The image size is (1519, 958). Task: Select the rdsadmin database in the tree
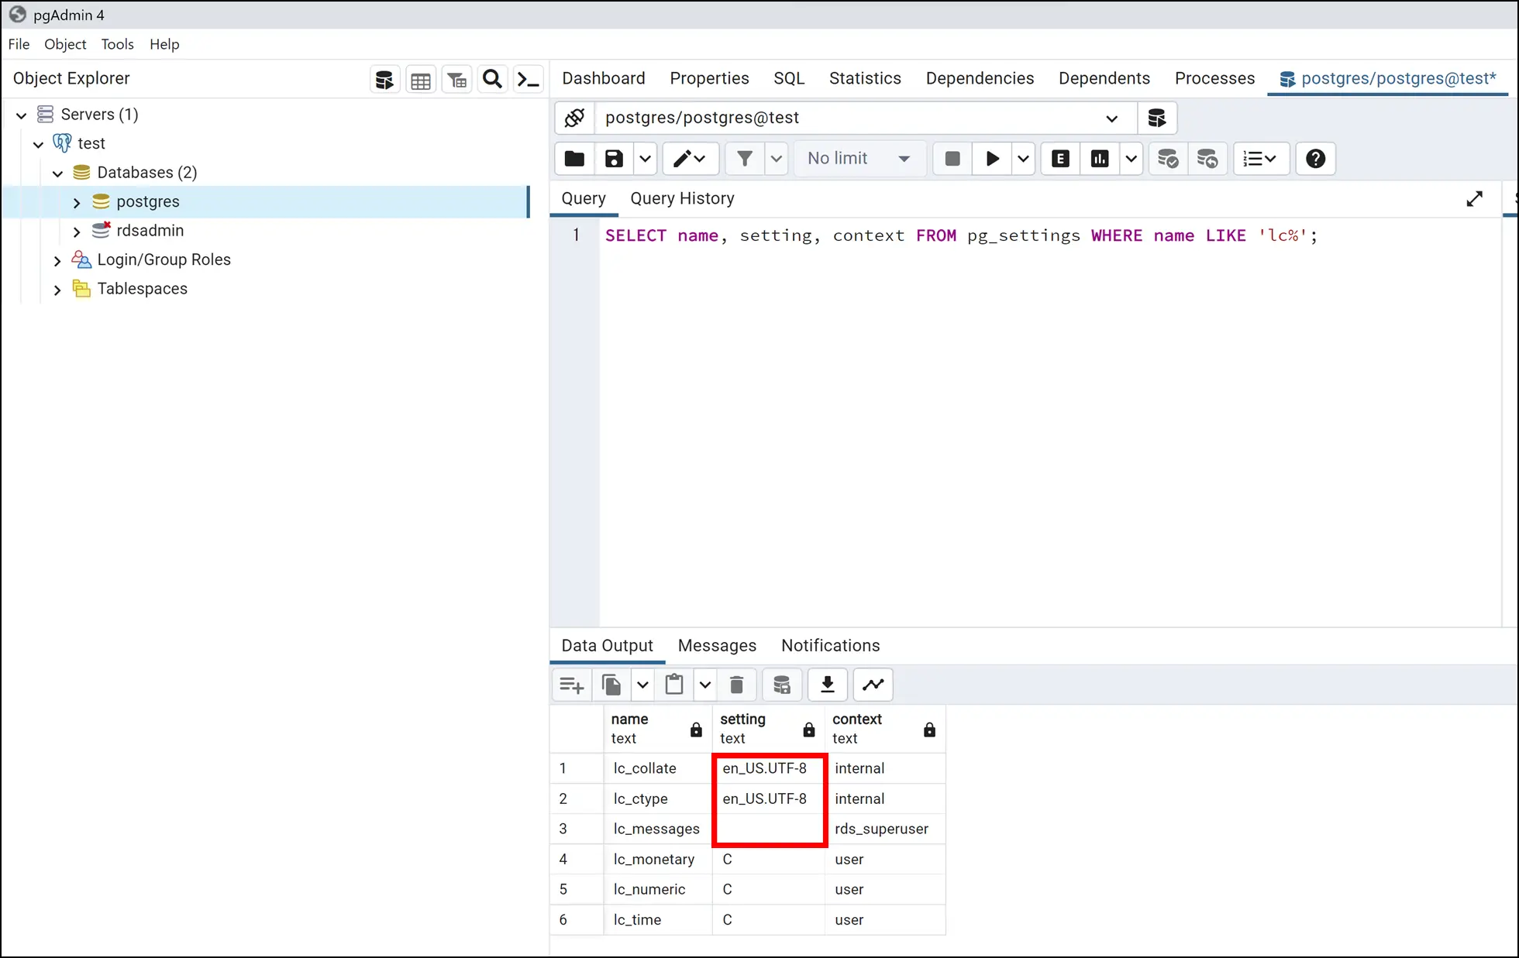point(150,231)
